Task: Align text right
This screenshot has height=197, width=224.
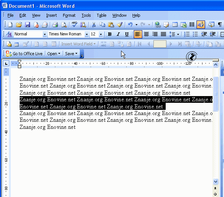Action: [x=155, y=34]
